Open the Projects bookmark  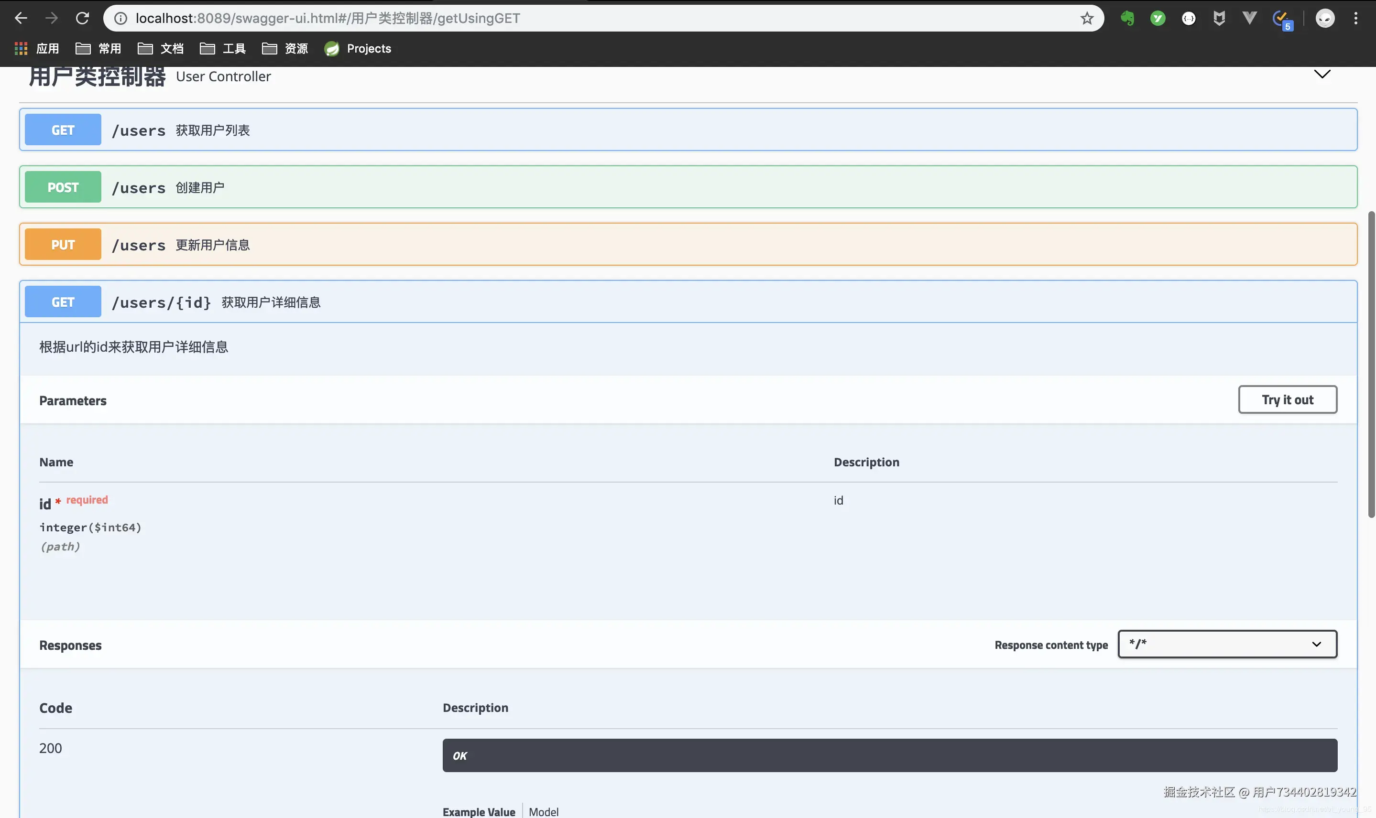(x=359, y=49)
